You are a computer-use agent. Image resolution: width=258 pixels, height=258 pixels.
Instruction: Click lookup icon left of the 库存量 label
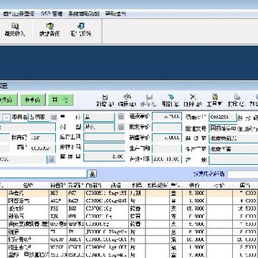[52, 159]
